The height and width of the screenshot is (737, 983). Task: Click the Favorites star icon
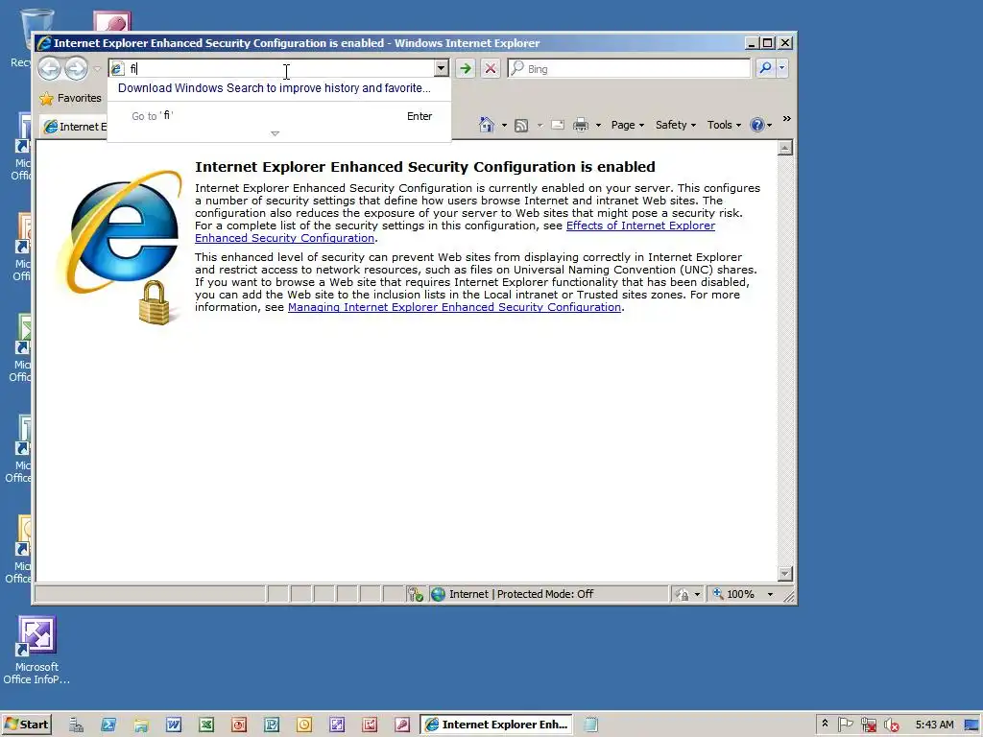[46, 99]
